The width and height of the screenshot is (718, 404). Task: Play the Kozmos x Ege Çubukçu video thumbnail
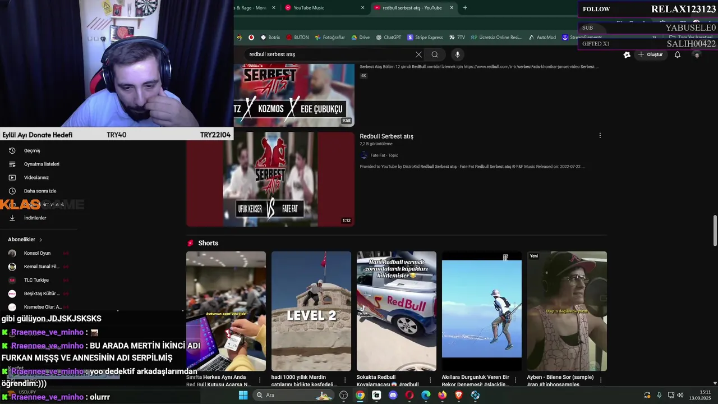click(294, 95)
